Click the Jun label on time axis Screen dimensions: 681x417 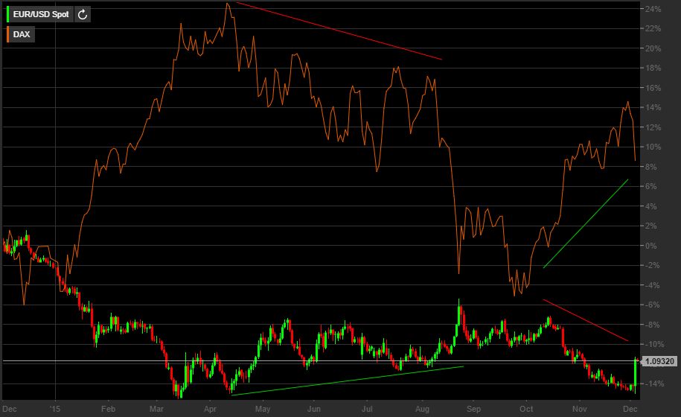[x=313, y=410]
